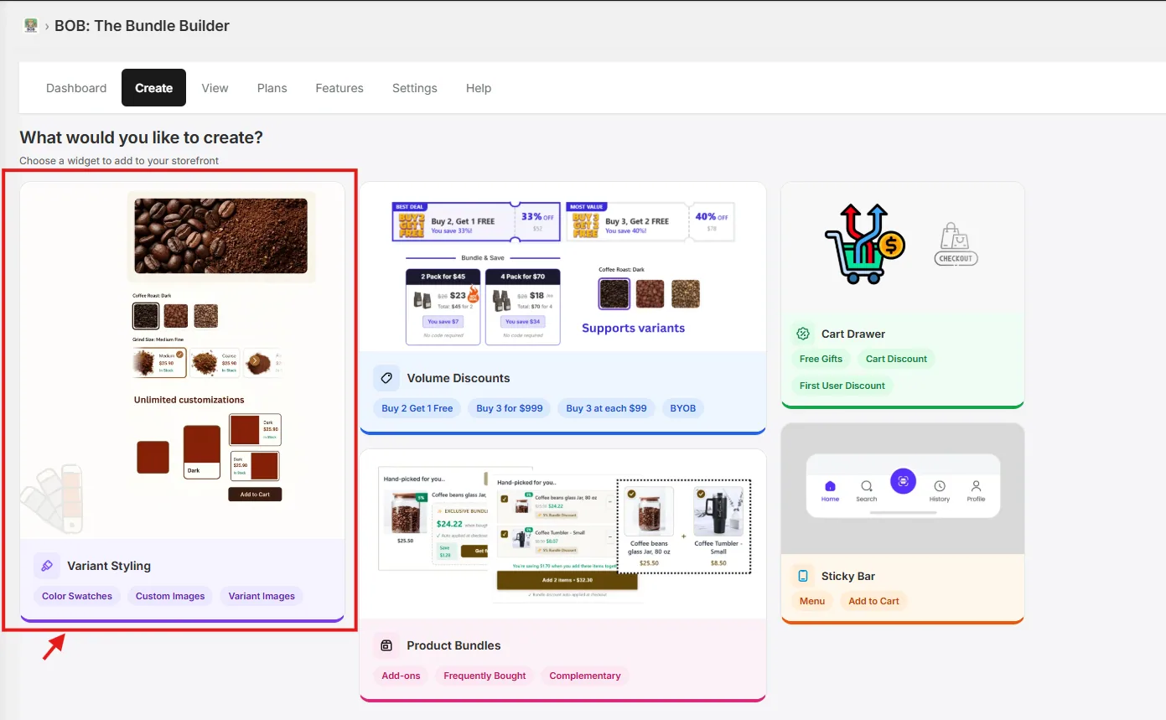Select the Complementary tag
Screen dimensions: 1166x720
(585, 676)
